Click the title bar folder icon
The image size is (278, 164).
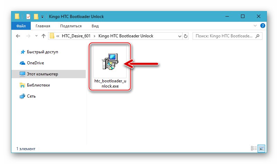(17, 16)
